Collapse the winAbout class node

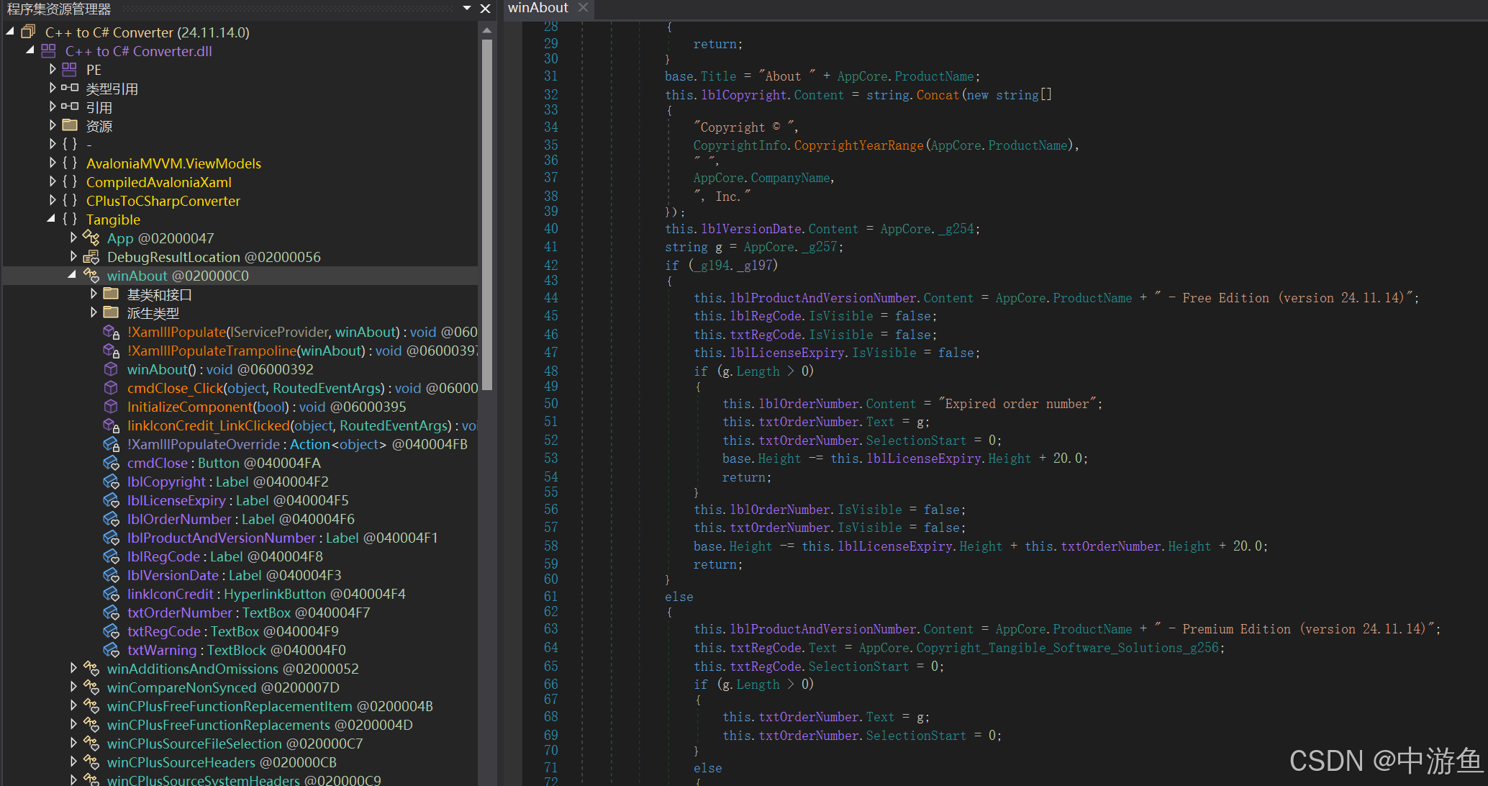(x=72, y=275)
